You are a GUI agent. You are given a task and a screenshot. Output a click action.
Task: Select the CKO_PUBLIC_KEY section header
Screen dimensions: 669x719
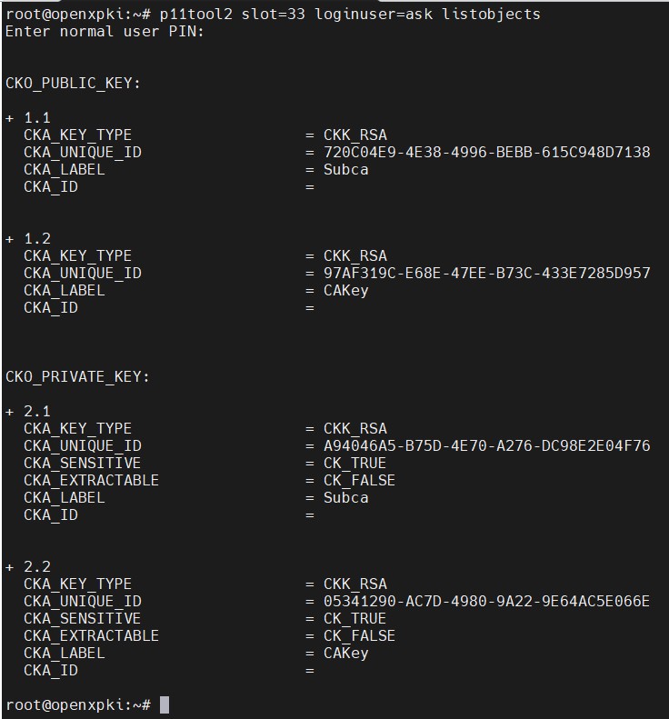coord(73,84)
